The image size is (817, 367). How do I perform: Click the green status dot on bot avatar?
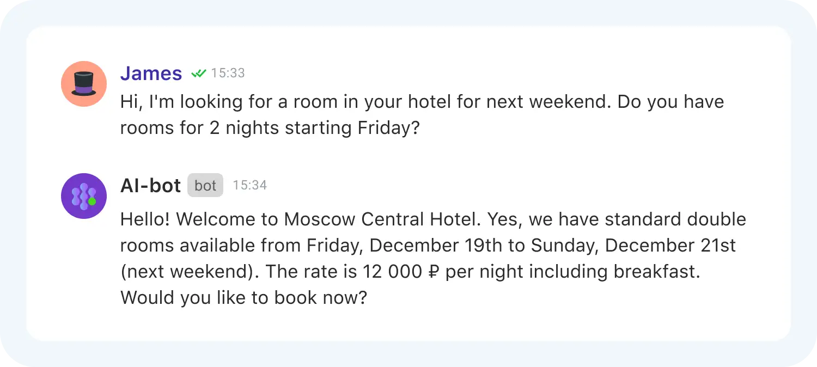pos(92,201)
